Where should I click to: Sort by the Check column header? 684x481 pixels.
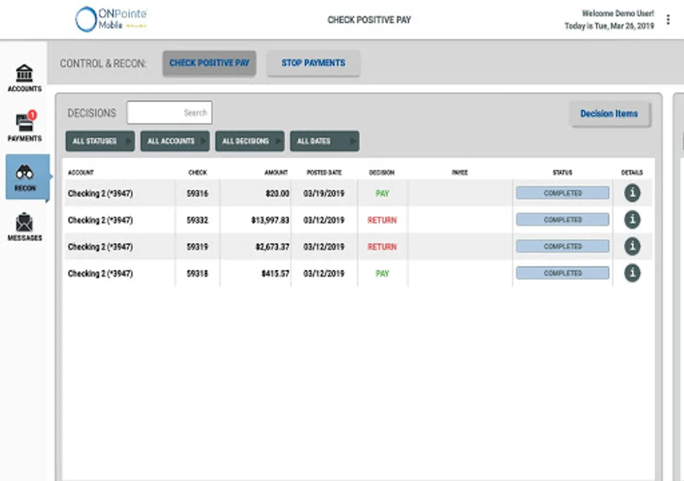pyautogui.click(x=198, y=173)
